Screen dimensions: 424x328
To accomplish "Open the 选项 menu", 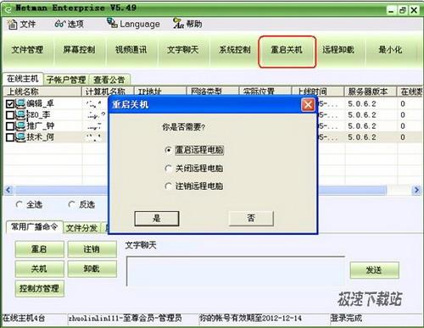I will point(70,24).
